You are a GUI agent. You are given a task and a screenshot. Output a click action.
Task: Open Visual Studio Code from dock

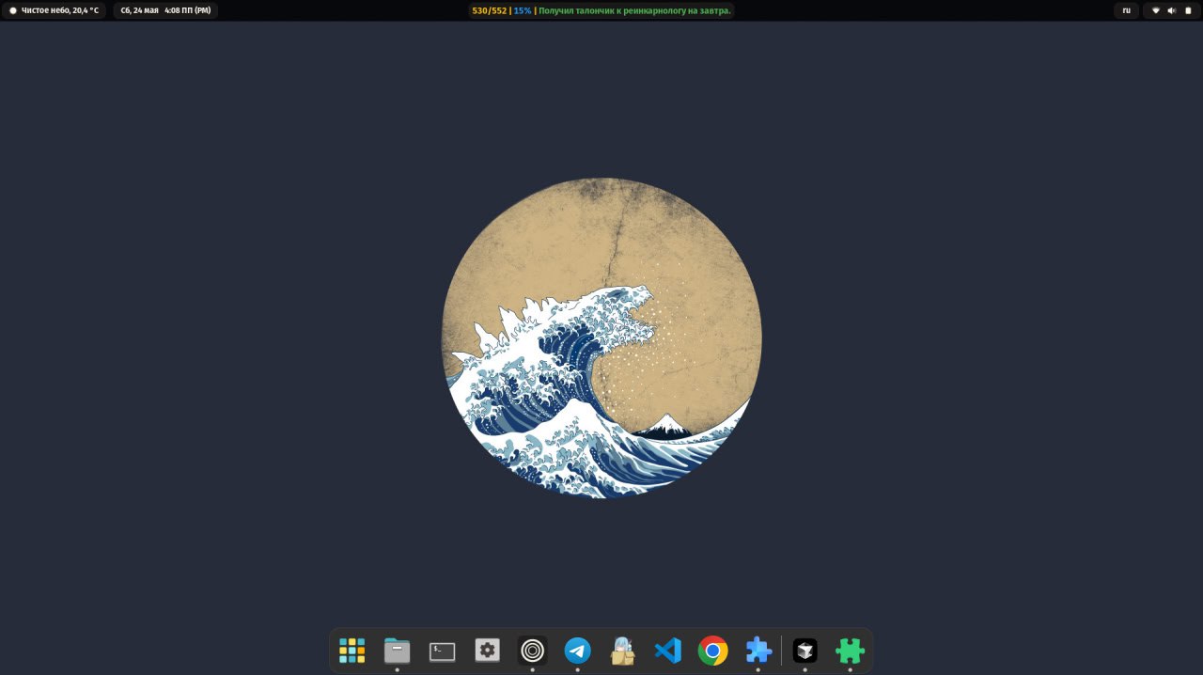[667, 651]
